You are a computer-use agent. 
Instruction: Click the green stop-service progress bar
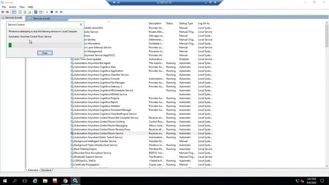tap(45, 45)
